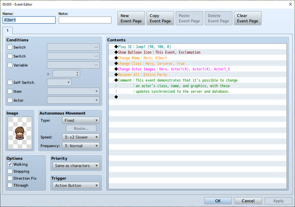Image resolution: width=295 pixels, height=207 pixels.
Task: Check the Direction Fix option
Action: [10, 178]
